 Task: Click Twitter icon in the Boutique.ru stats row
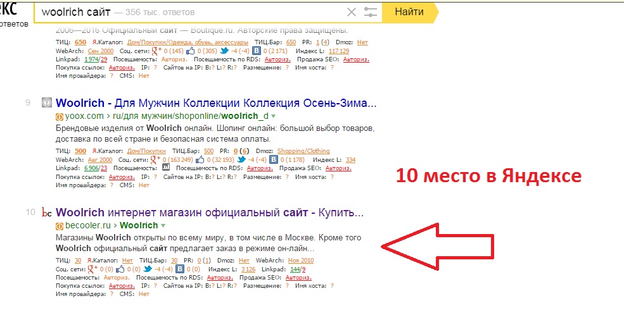224,51
